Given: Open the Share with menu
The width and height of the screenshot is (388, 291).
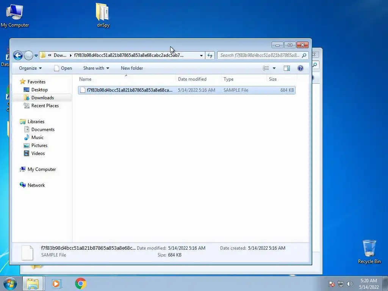Looking at the screenshot, I should (96, 68).
